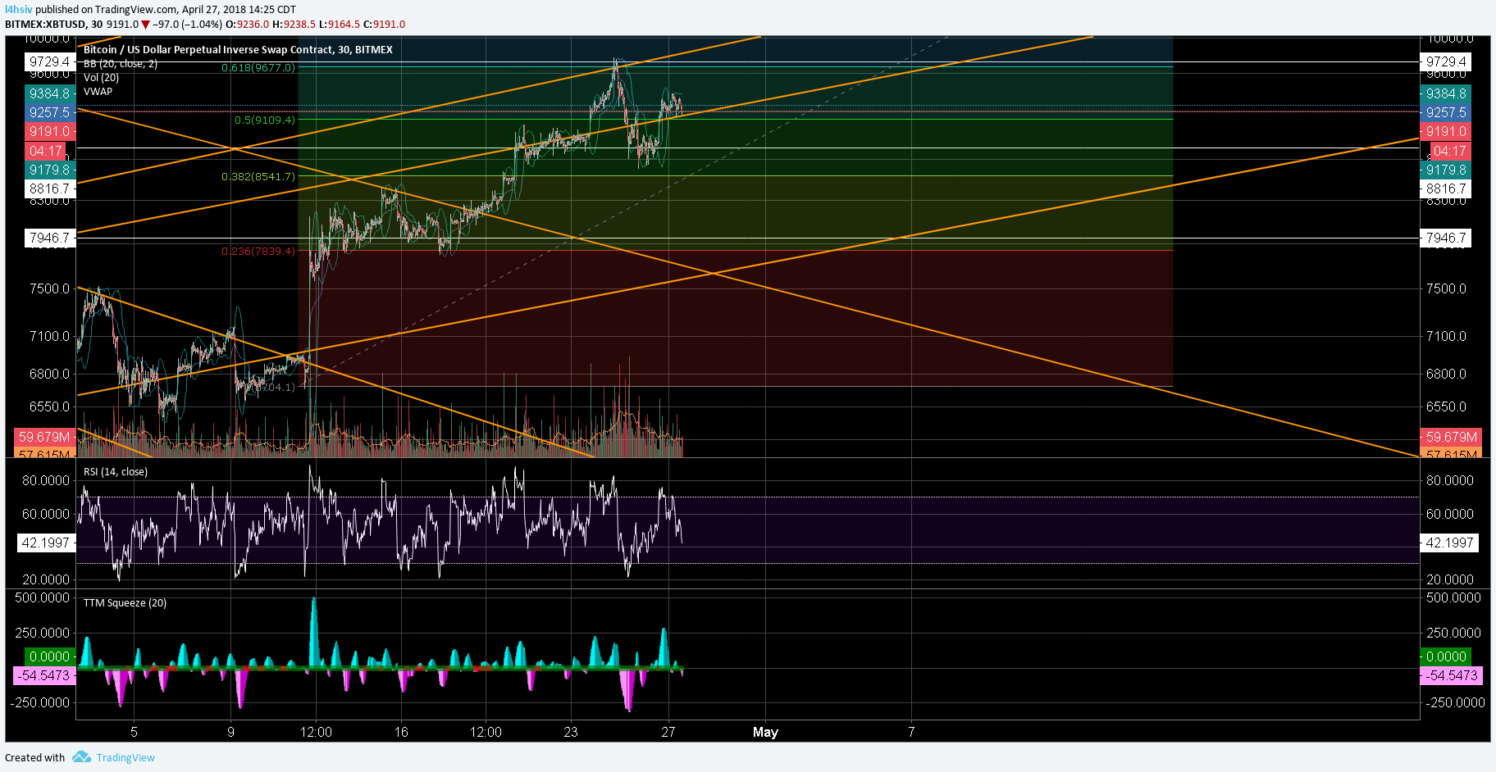Screen dimensions: 1496x772
Task: Select the TTM Squeeze (20) pane label
Action: pos(125,603)
